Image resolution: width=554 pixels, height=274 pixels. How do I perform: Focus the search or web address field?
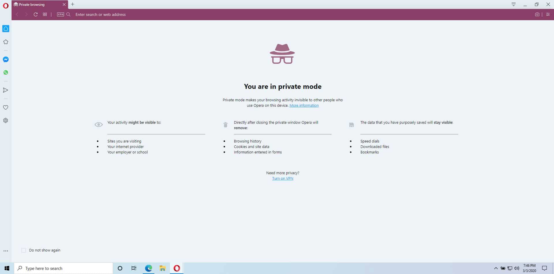click(300, 14)
